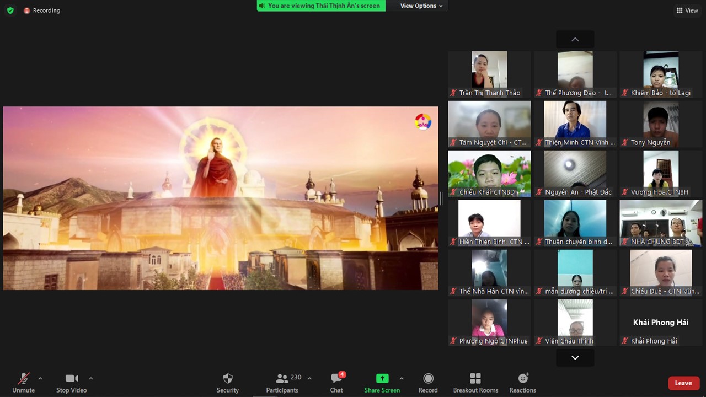
Task: Open the View layout menu
Action: [687, 10]
